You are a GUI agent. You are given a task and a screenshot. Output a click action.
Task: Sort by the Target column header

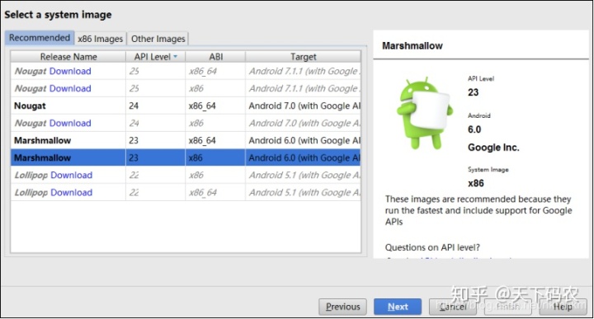coord(303,57)
